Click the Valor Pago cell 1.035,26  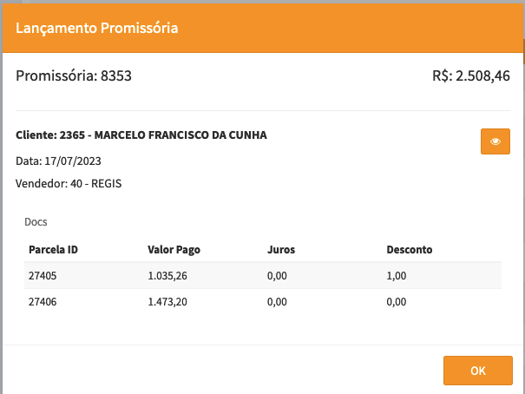pos(167,276)
